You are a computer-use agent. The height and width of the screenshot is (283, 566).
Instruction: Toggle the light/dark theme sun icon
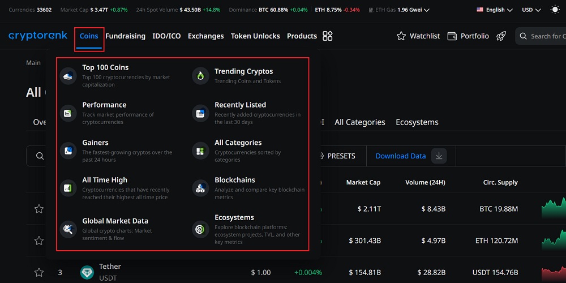click(x=555, y=10)
